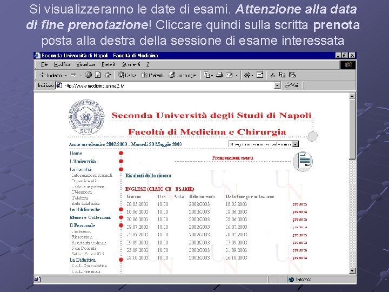Click the INGLESE exam title text
The width and height of the screenshot is (389, 292).
click(159, 189)
